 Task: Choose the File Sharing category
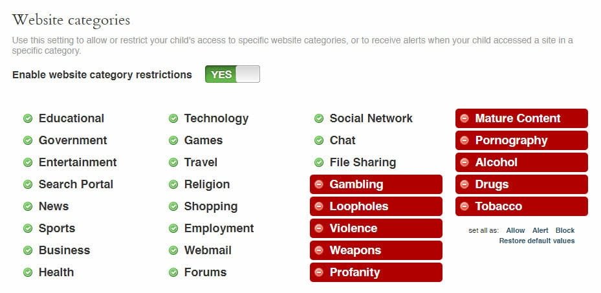(x=362, y=162)
